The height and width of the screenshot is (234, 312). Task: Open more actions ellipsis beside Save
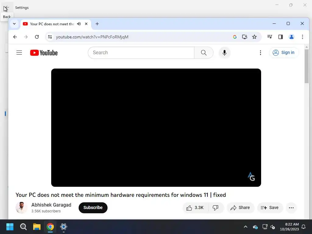[x=291, y=208]
